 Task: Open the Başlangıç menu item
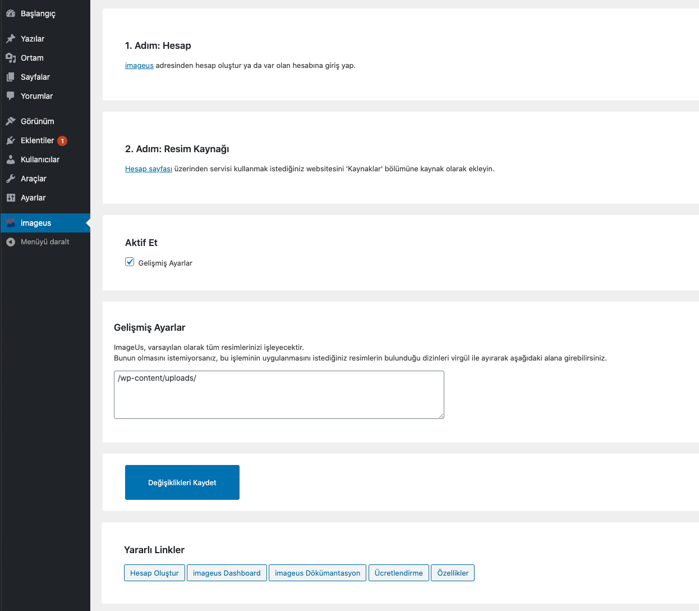45,13
